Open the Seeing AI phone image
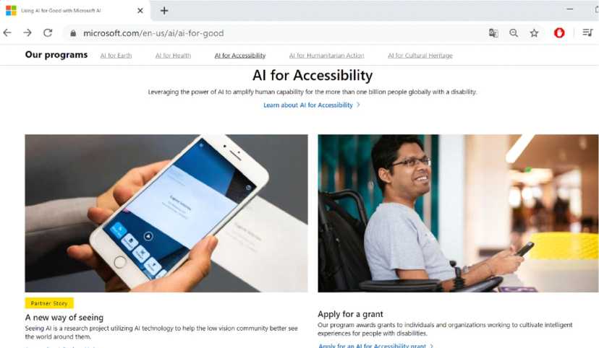599x348 pixels. click(166, 213)
